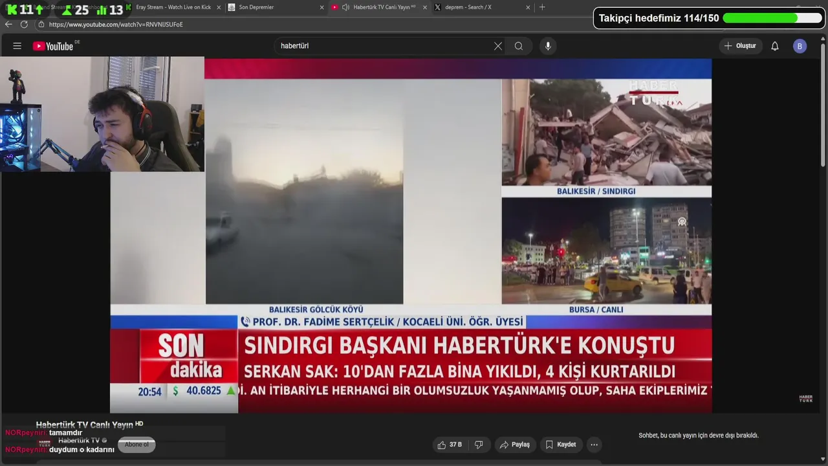Click the webcam overlay of streamer
The width and height of the screenshot is (828, 466).
[102, 114]
